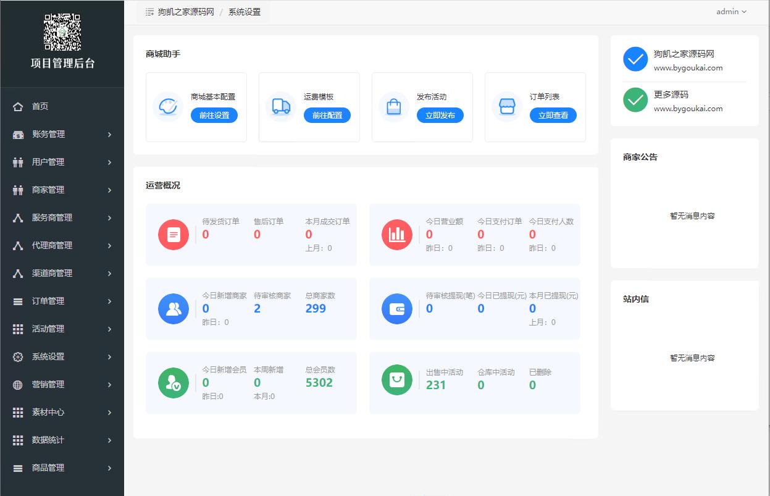Open the 订单管理 menu item
This screenshot has height=496, width=770.
tap(62, 301)
